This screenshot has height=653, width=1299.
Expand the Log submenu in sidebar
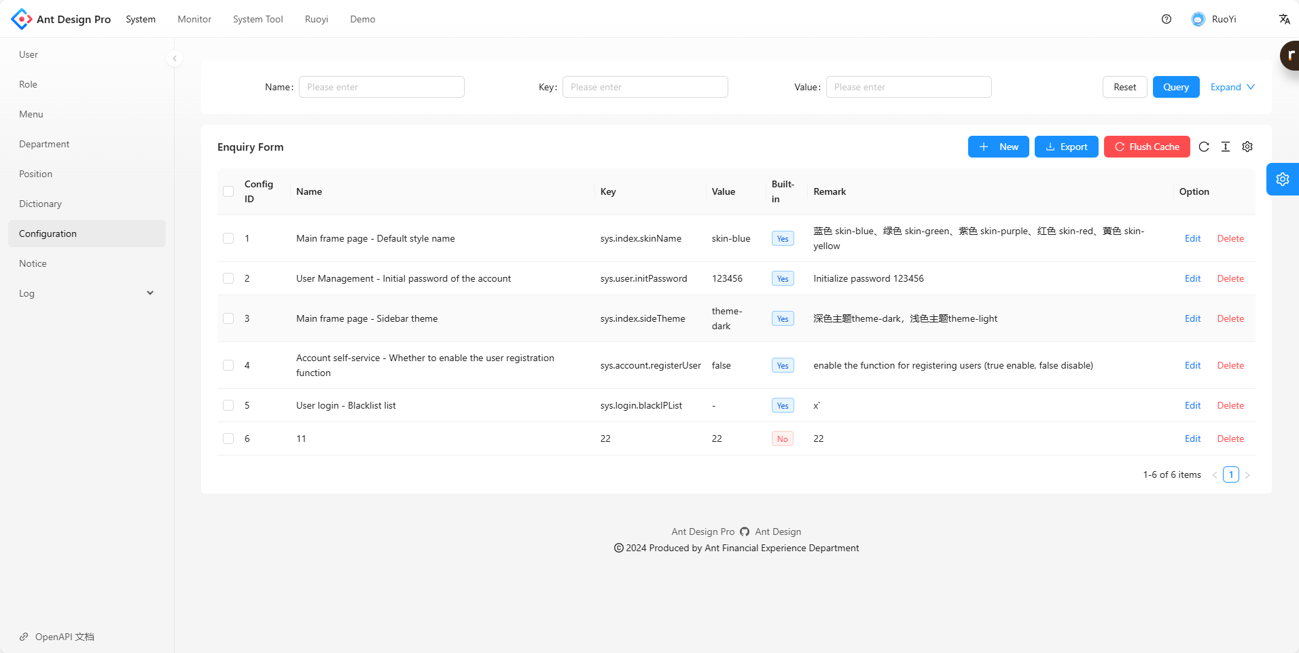[x=86, y=293]
